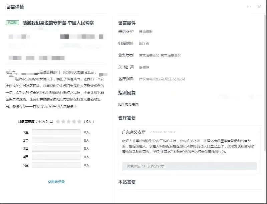The width and height of the screenshot is (267, 204).
Task: Click the message title 感谢我们身边的守护者-中国人民警察
Action: coord(58,23)
